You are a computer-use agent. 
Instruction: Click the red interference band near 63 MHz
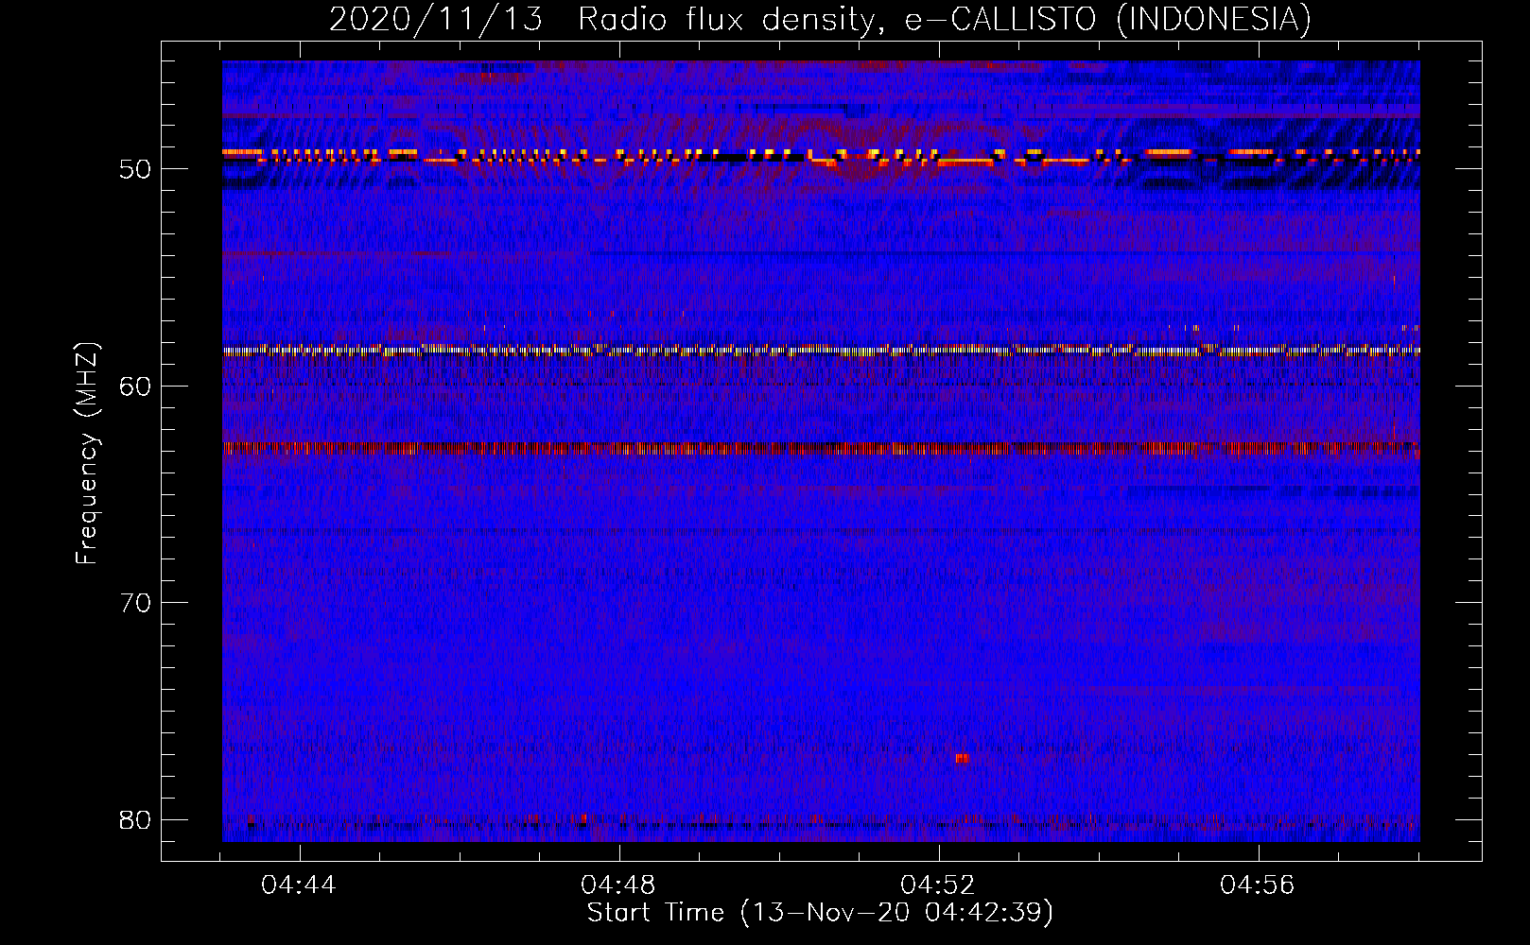[x=821, y=449]
